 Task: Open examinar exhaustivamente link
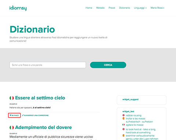pos(140,136)
